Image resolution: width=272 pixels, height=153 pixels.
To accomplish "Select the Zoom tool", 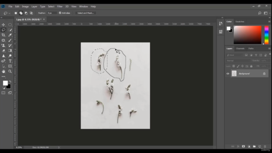I will pyautogui.click(x=10, y=71).
